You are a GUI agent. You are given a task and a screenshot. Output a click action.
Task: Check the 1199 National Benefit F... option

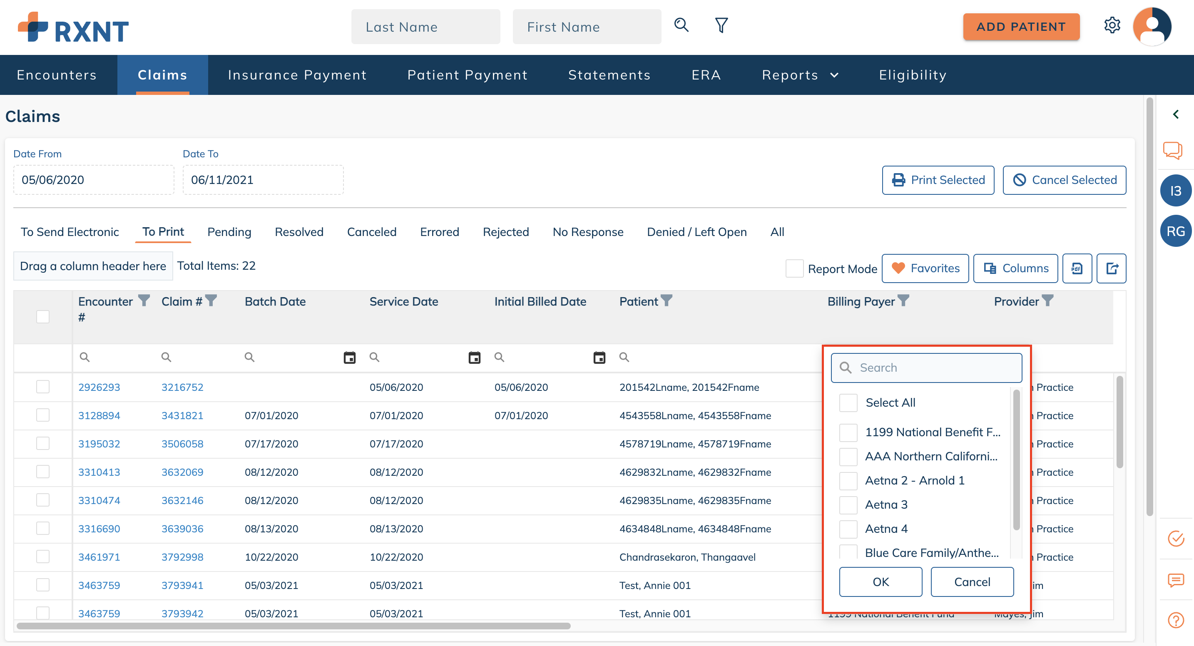coord(848,432)
